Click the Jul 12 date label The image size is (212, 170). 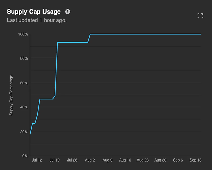click(37, 160)
